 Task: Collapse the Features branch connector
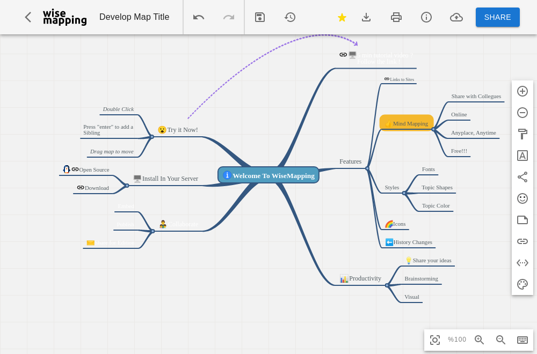(x=367, y=168)
